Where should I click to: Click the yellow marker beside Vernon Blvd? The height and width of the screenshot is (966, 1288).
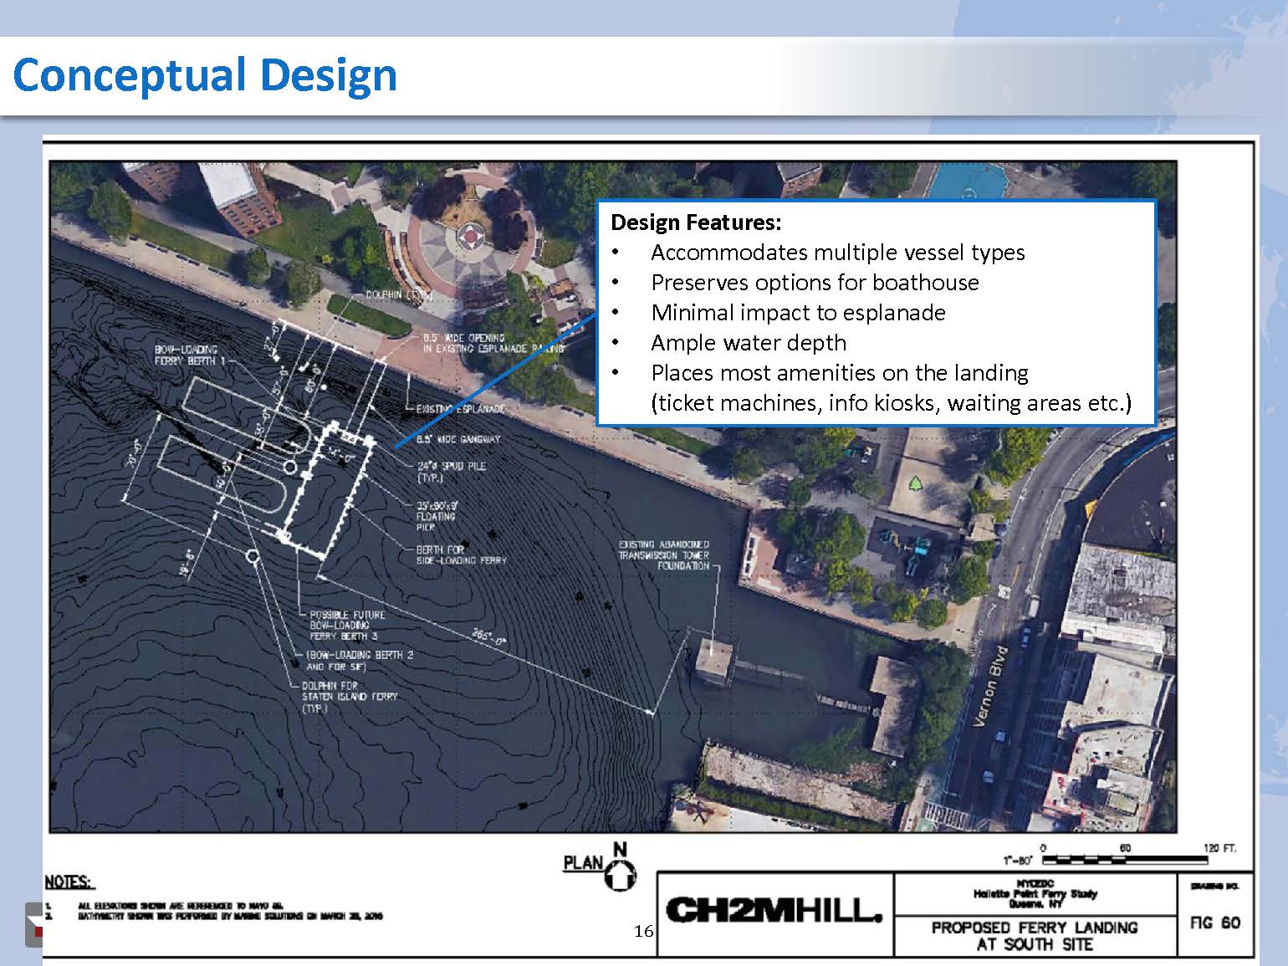(x=1090, y=509)
